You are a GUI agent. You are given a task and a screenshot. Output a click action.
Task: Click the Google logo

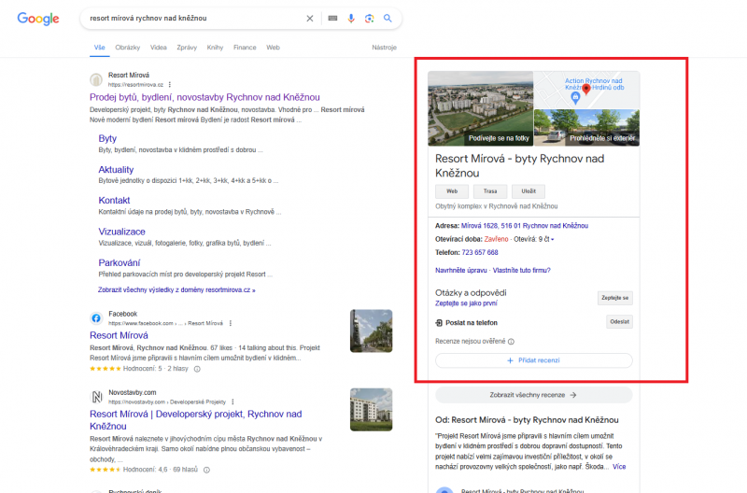coord(38,19)
